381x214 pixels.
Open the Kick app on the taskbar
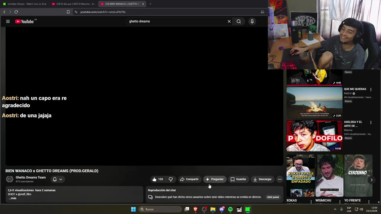click(x=248, y=209)
